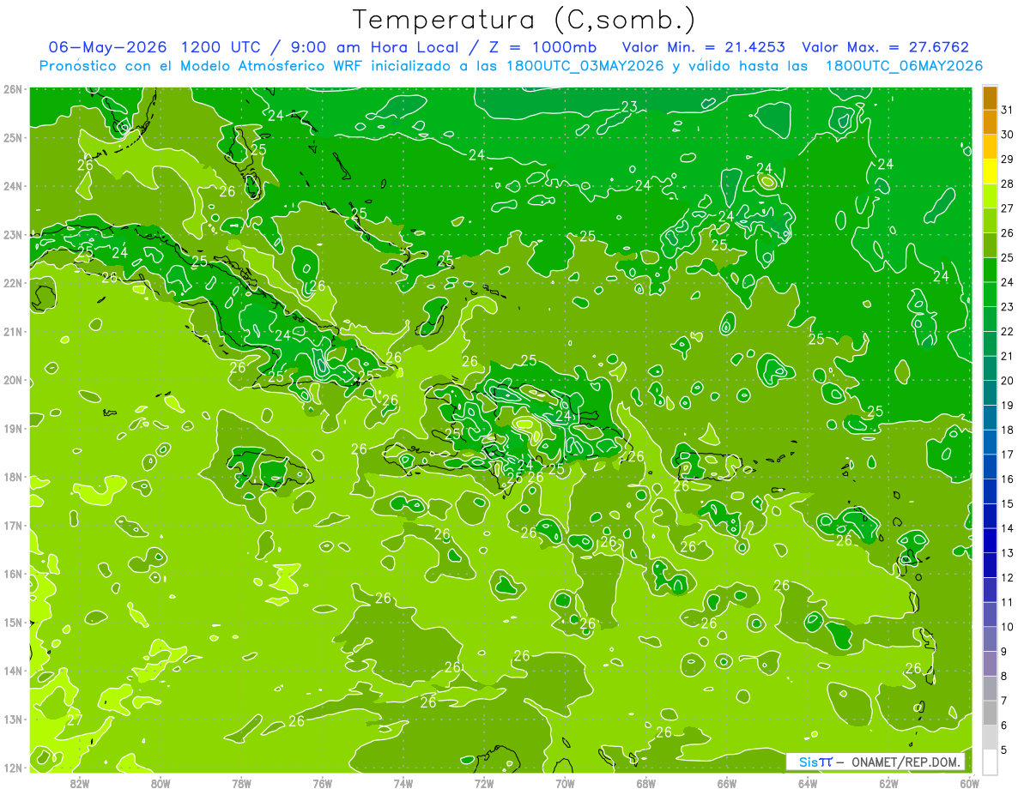Viewport: 1030px width, 795px height.
Task: Click the white bottom swatch of color legend
Action: [990, 762]
